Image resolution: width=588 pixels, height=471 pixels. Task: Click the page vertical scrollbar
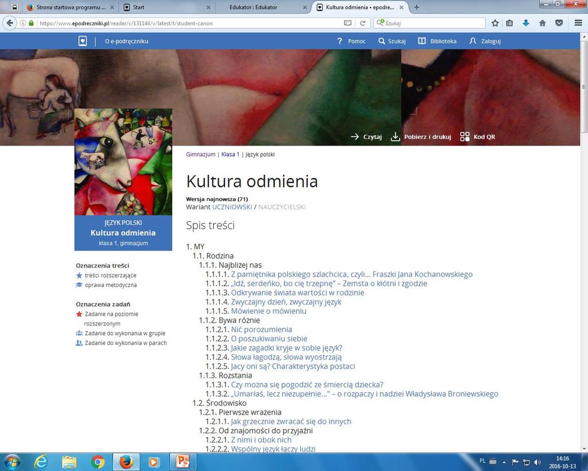584,86
